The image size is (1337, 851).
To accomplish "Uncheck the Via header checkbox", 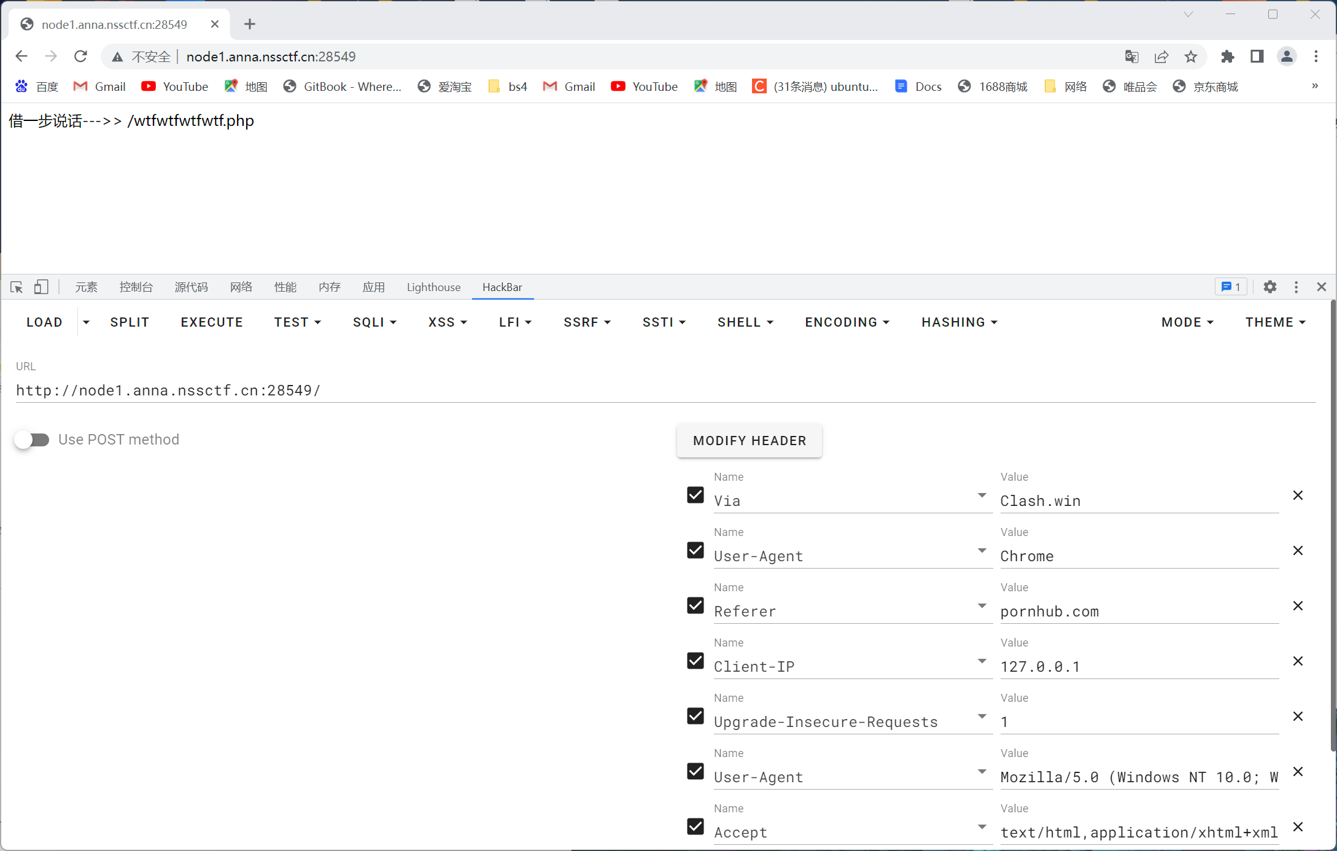I will [696, 495].
